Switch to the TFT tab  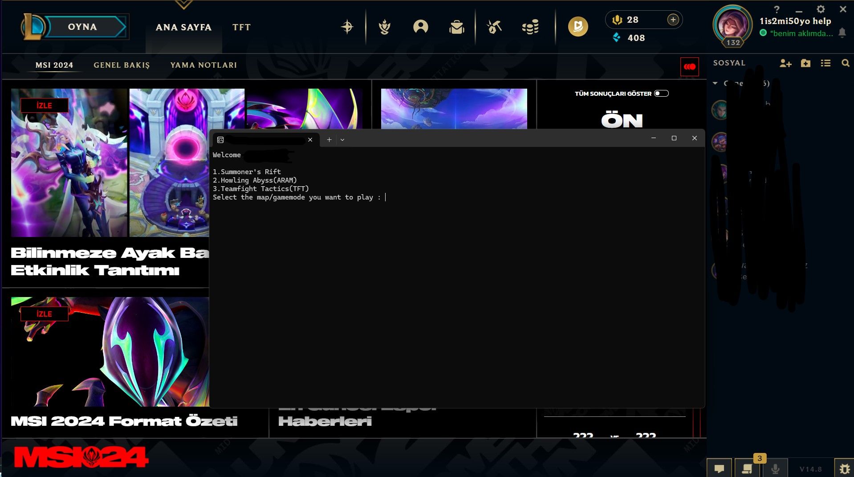pyautogui.click(x=241, y=27)
